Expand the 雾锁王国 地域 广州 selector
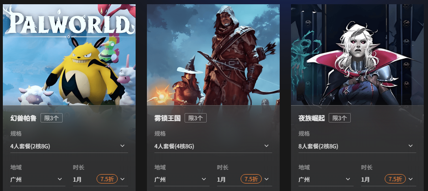This screenshot has width=428, height=191. pos(182,180)
